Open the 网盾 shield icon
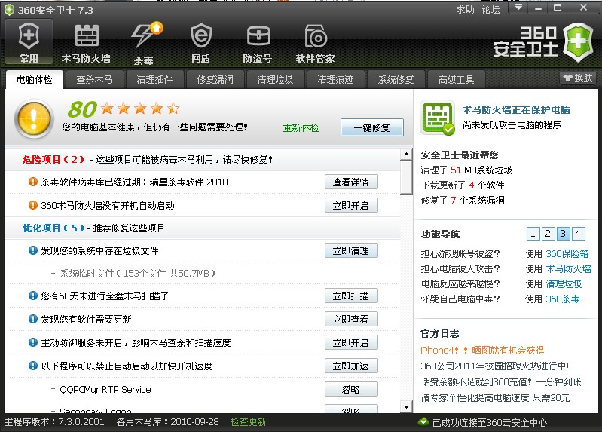The width and height of the screenshot is (602, 432). tap(201, 43)
